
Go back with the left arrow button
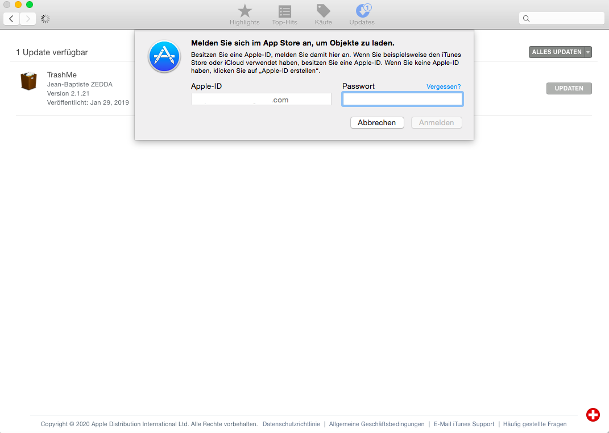click(11, 19)
